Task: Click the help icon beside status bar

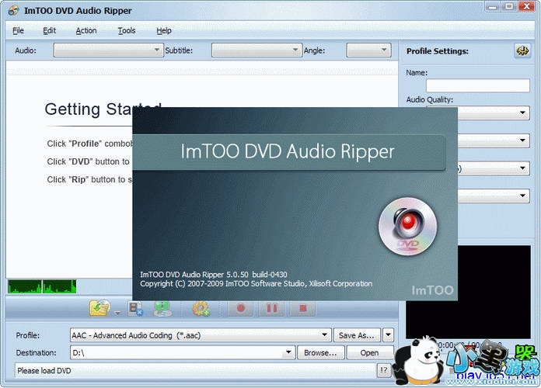Action: pyautogui.click(x=383, y=370)
